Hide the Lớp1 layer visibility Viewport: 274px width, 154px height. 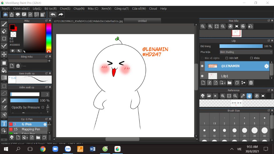pos(202,76)
